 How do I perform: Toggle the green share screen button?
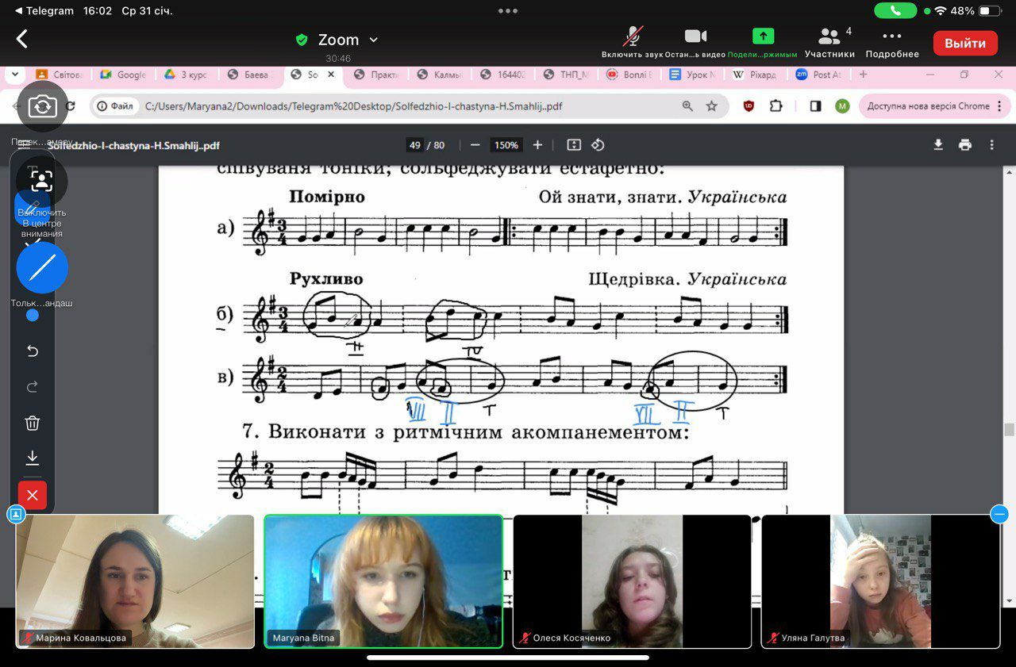763,43
